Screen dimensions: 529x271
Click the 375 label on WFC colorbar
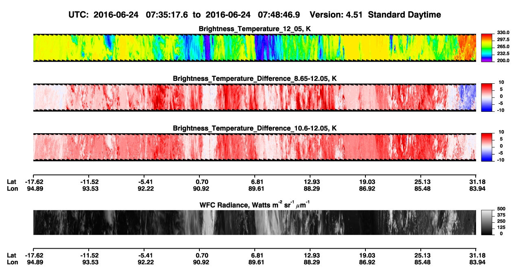[501, 216]
